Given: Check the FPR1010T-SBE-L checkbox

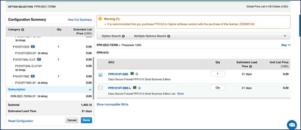Looking at the screenshot, I should click(x=100, y=88).
